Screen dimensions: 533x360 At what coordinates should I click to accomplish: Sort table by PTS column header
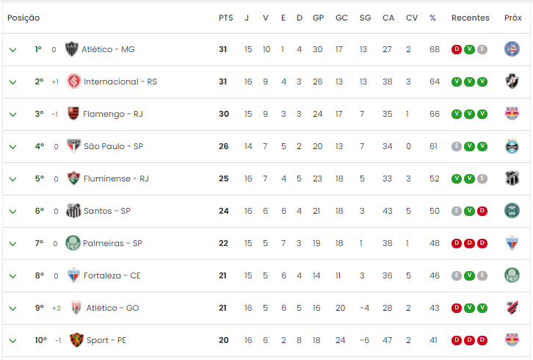225,18
